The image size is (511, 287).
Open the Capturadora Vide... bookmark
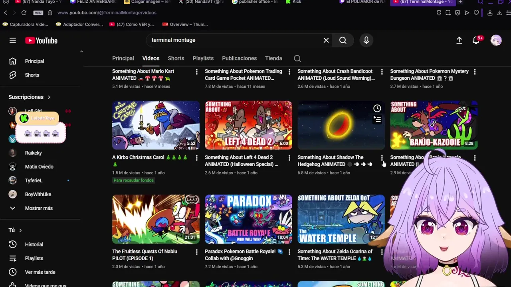(x=25, y=24)
